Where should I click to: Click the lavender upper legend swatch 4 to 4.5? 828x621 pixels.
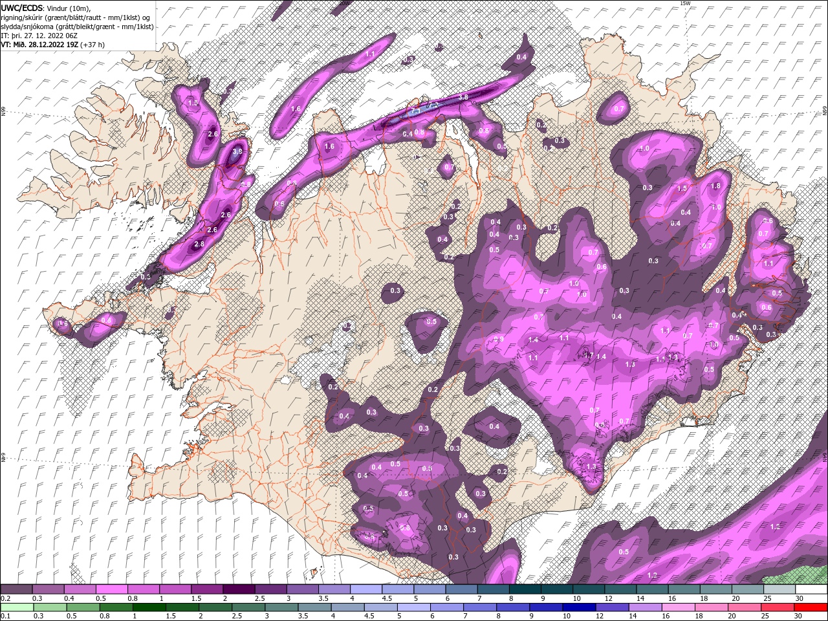point(366,589)
